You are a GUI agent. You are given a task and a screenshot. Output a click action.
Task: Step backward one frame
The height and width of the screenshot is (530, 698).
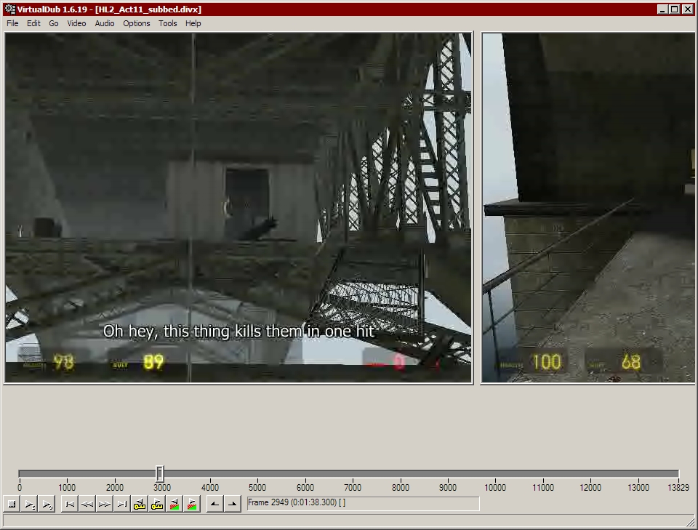pyautogui.click(x=87, y=504)
